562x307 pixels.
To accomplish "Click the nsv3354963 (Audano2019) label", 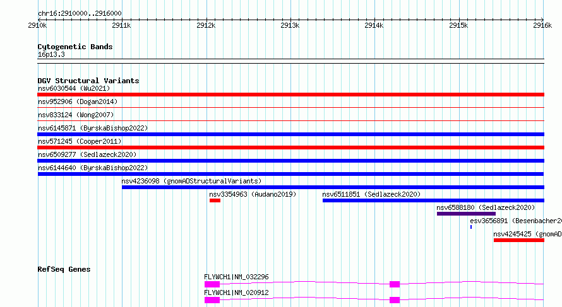I will coord(253,194).
